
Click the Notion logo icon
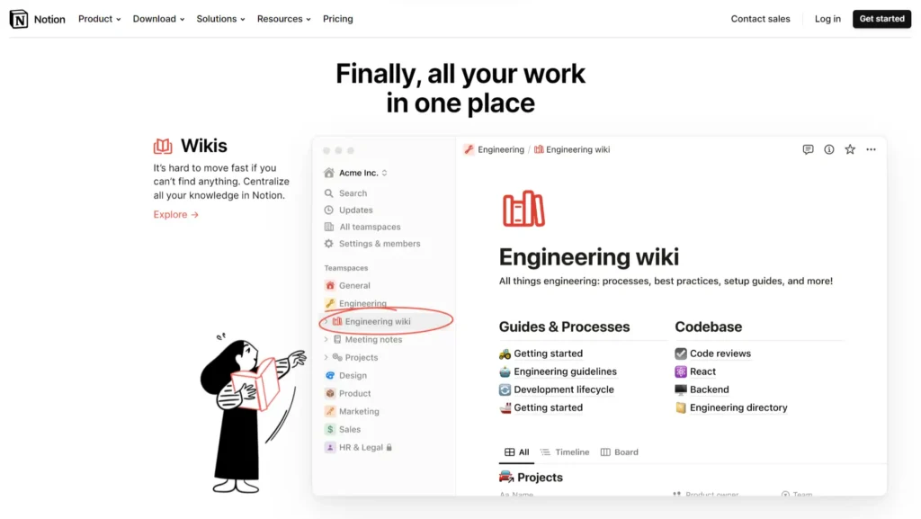point(19,19)
